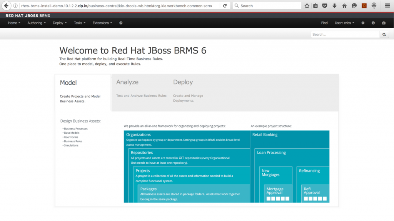
Task: Open the Deploy dropdown in navbar
Action: (x=60, y=23)
